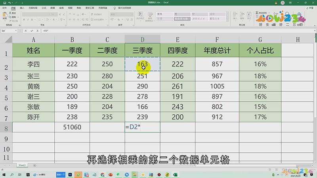The image size is (317, 178).
Task: Toggle wrap text (自动换行)
Action: pos(96,14)
